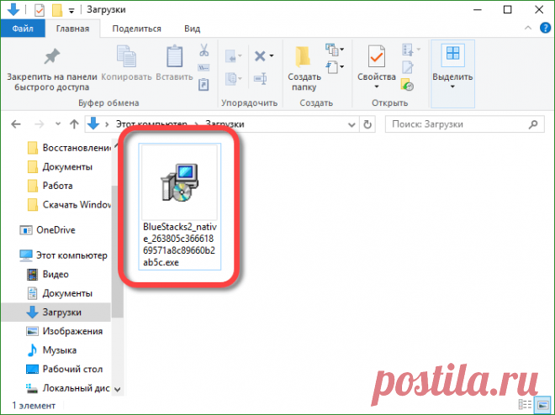555x415 pixels.
Task: Click the Easy access icon
Action: 331,67
